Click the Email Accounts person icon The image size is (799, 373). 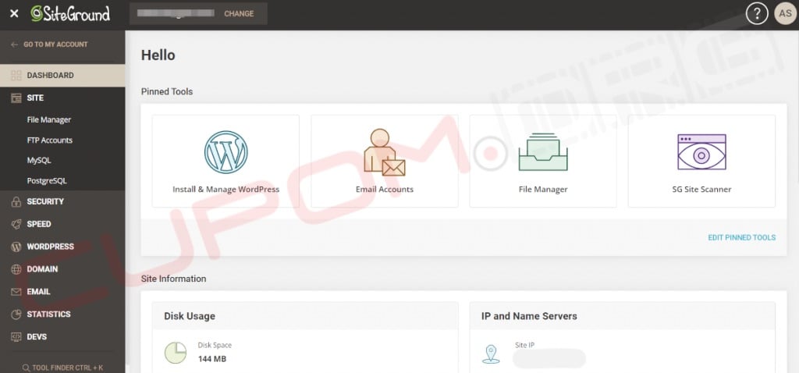tap(384, 152)
